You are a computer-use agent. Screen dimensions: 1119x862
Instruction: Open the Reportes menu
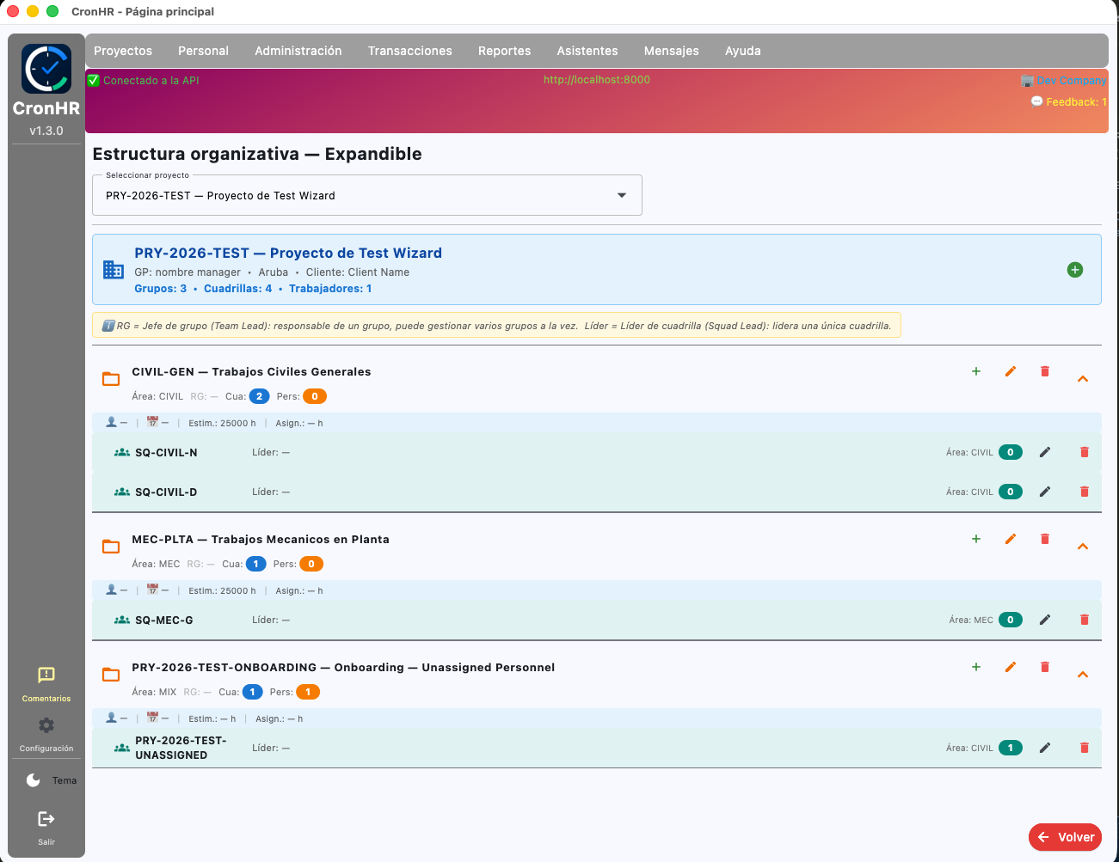click(x=505, y=51)
